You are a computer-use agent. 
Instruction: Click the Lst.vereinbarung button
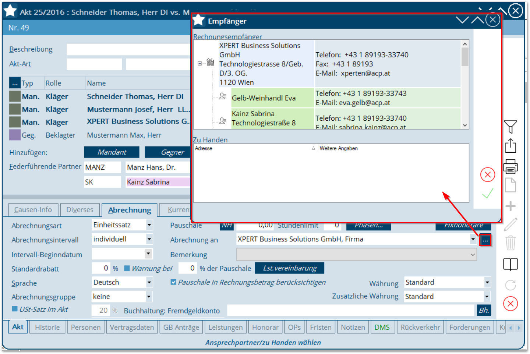(289, 268)
